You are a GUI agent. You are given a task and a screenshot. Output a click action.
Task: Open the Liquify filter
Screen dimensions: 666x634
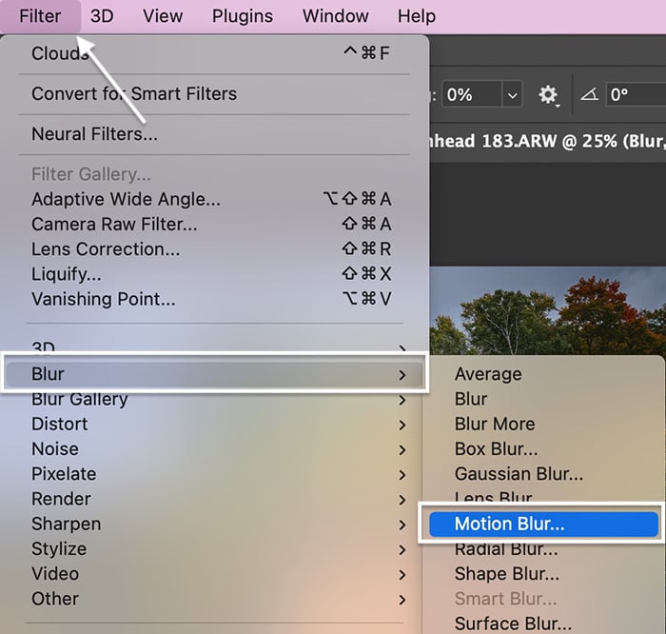tap(214, 274)
